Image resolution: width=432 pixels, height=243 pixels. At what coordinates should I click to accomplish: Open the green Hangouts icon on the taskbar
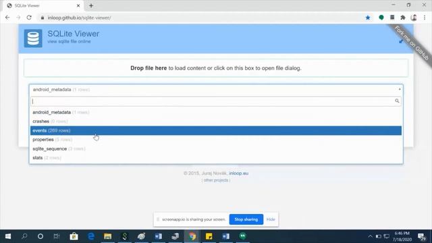[242, 236]
